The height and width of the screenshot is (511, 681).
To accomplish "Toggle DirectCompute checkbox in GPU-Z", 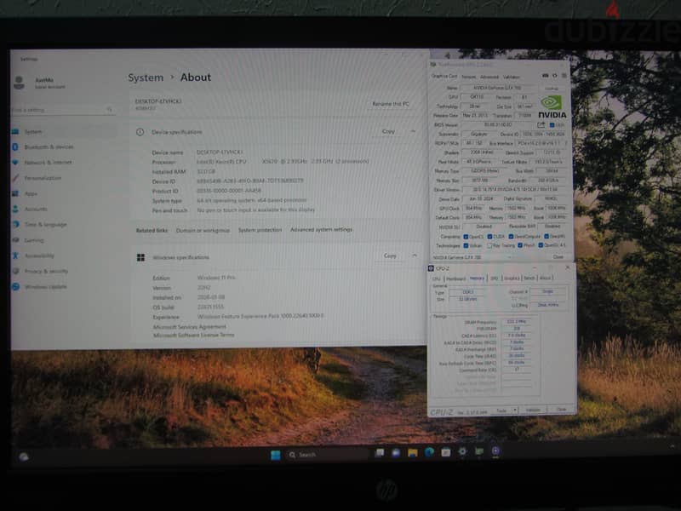I will coord(512,237).
